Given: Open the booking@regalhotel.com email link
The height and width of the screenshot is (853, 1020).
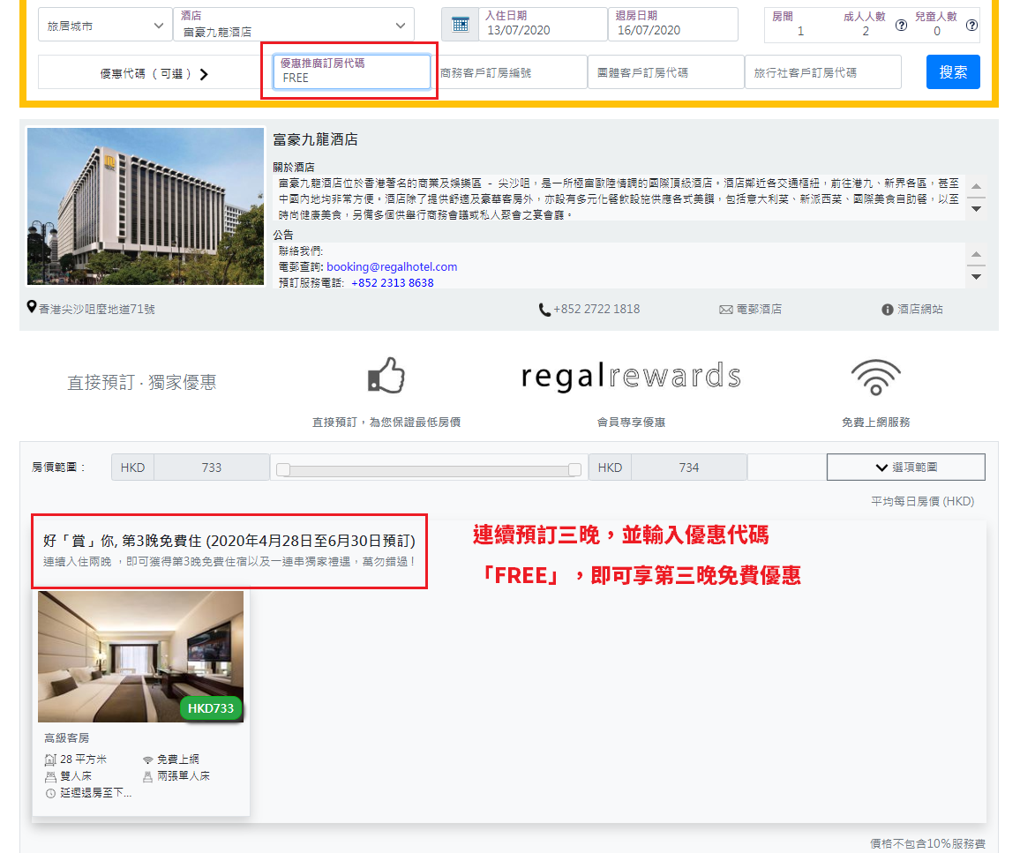Looking at the screenshot, I should tap(392, 266).
